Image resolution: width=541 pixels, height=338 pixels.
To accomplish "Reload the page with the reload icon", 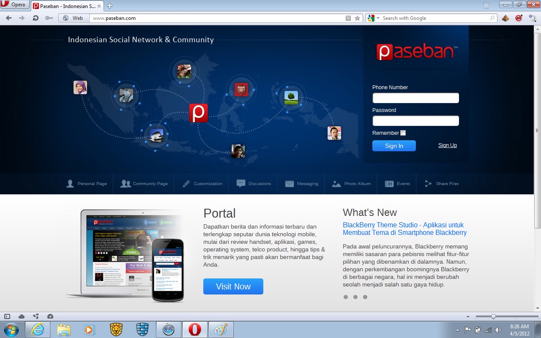I will tap(36, 18).
